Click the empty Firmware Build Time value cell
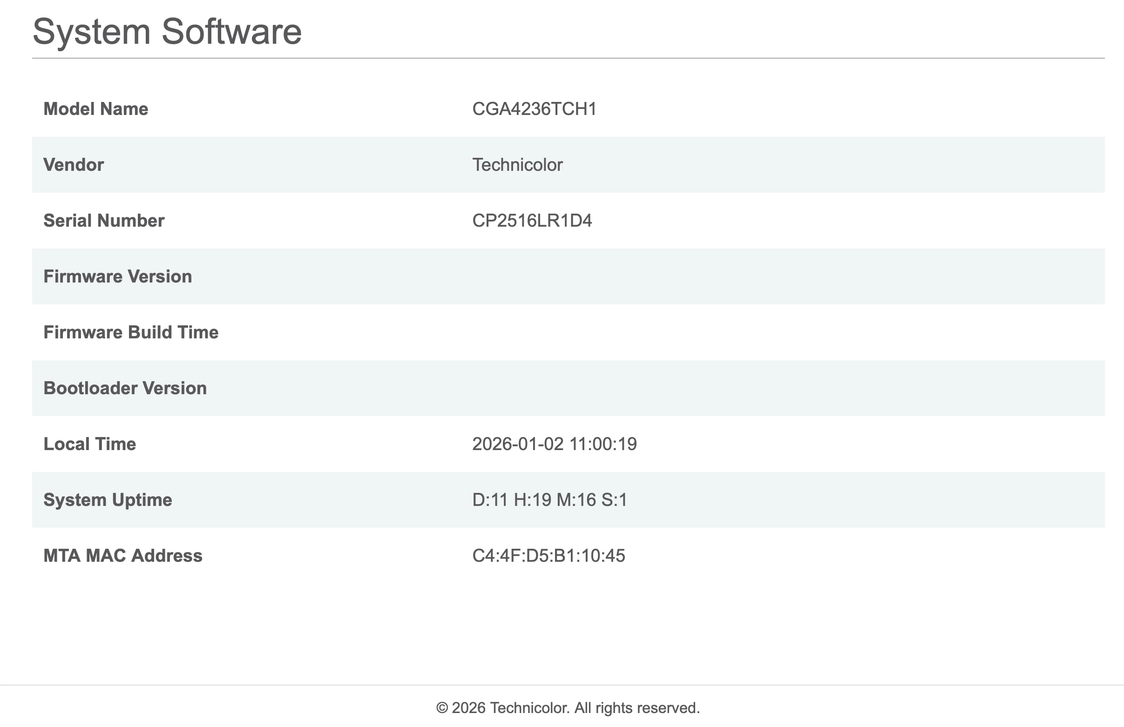Viewport: 1124px width, 727px height. [661, 332]
